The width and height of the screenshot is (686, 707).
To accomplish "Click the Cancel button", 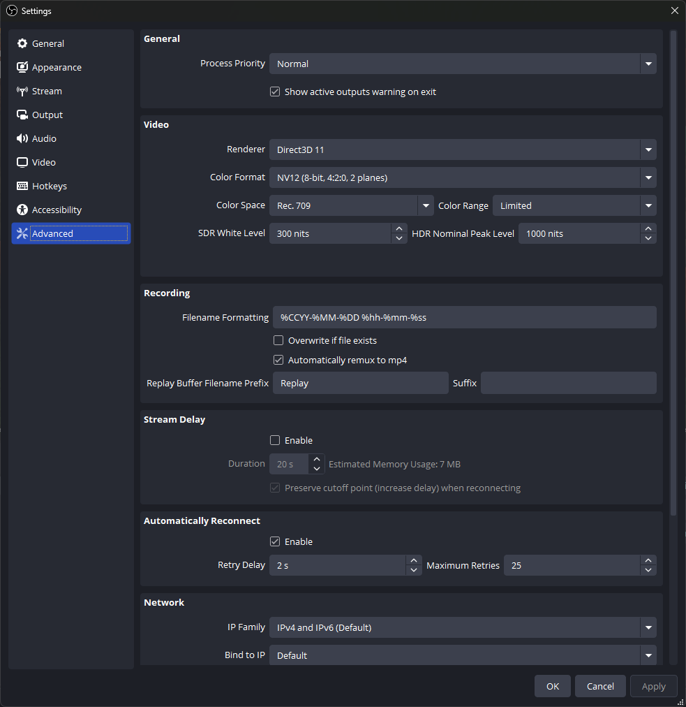I will 600,686.
